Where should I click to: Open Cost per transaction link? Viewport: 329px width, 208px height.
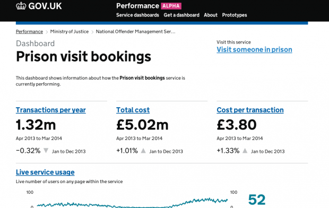pos(250,110)
